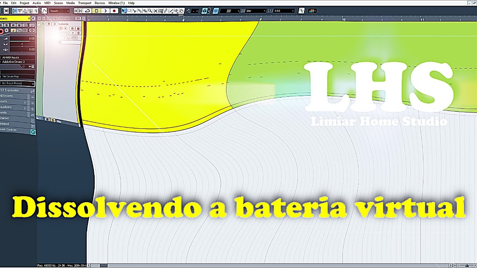Toggle Mute on bateria track in track list
The height and width of the screenshot is (268, 477).
tap(48, 24)
